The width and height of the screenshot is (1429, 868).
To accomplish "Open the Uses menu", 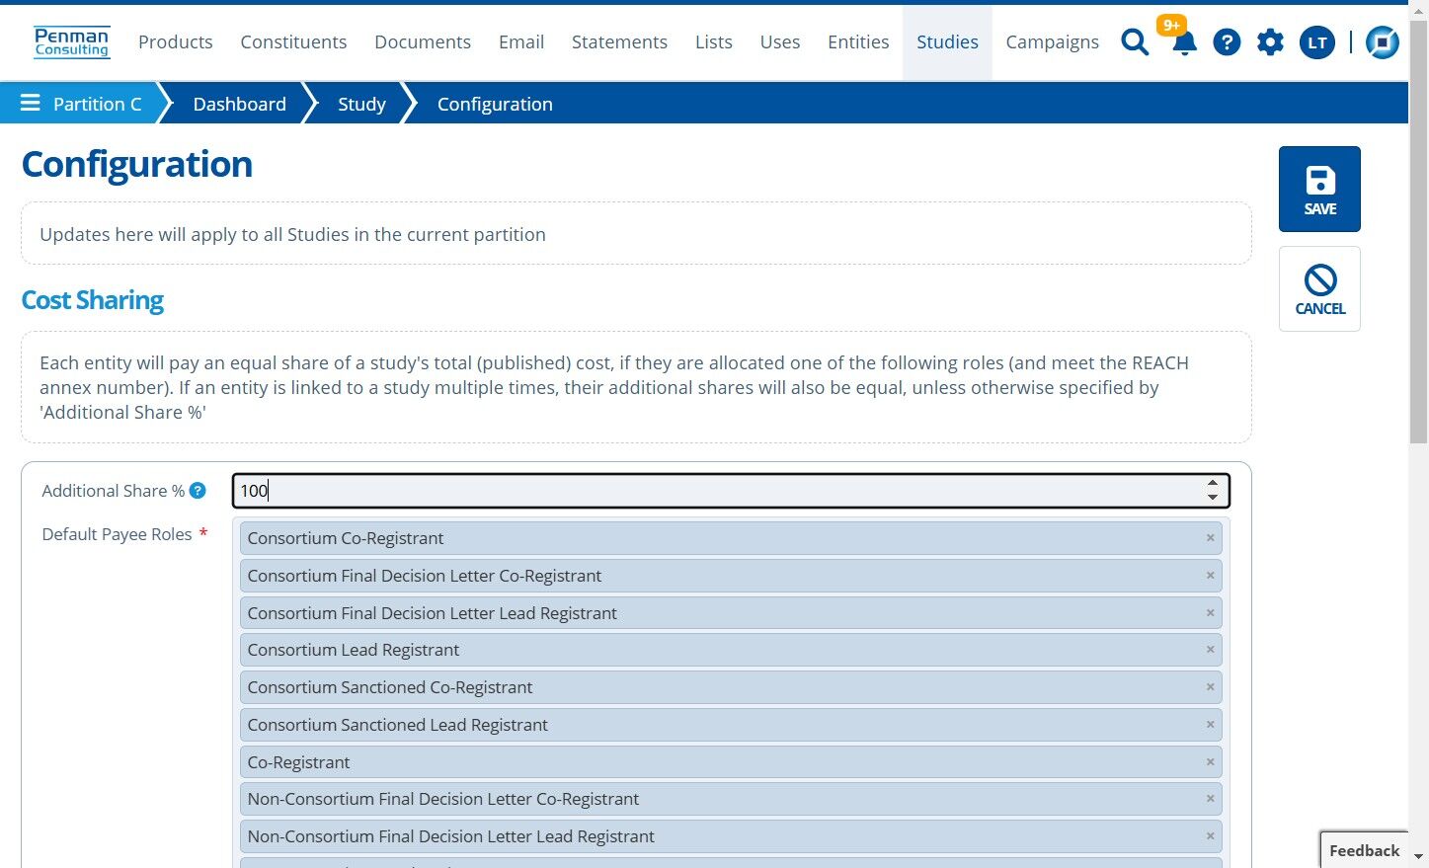I will [x=780, y=42].
